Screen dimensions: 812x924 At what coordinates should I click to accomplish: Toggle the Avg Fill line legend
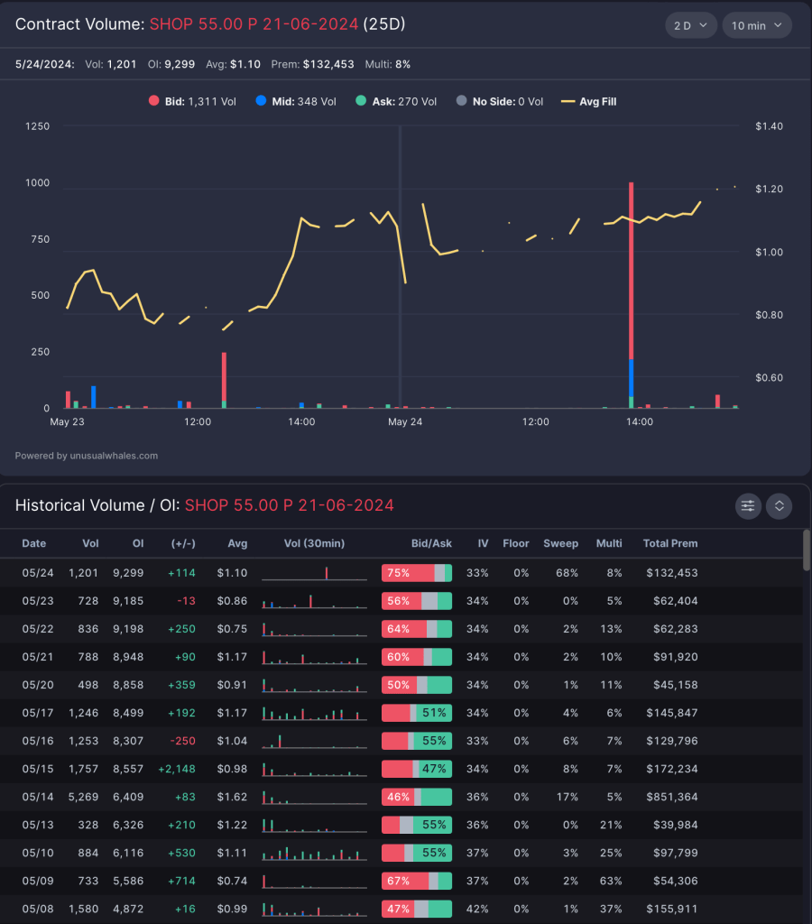coord(589,102)
